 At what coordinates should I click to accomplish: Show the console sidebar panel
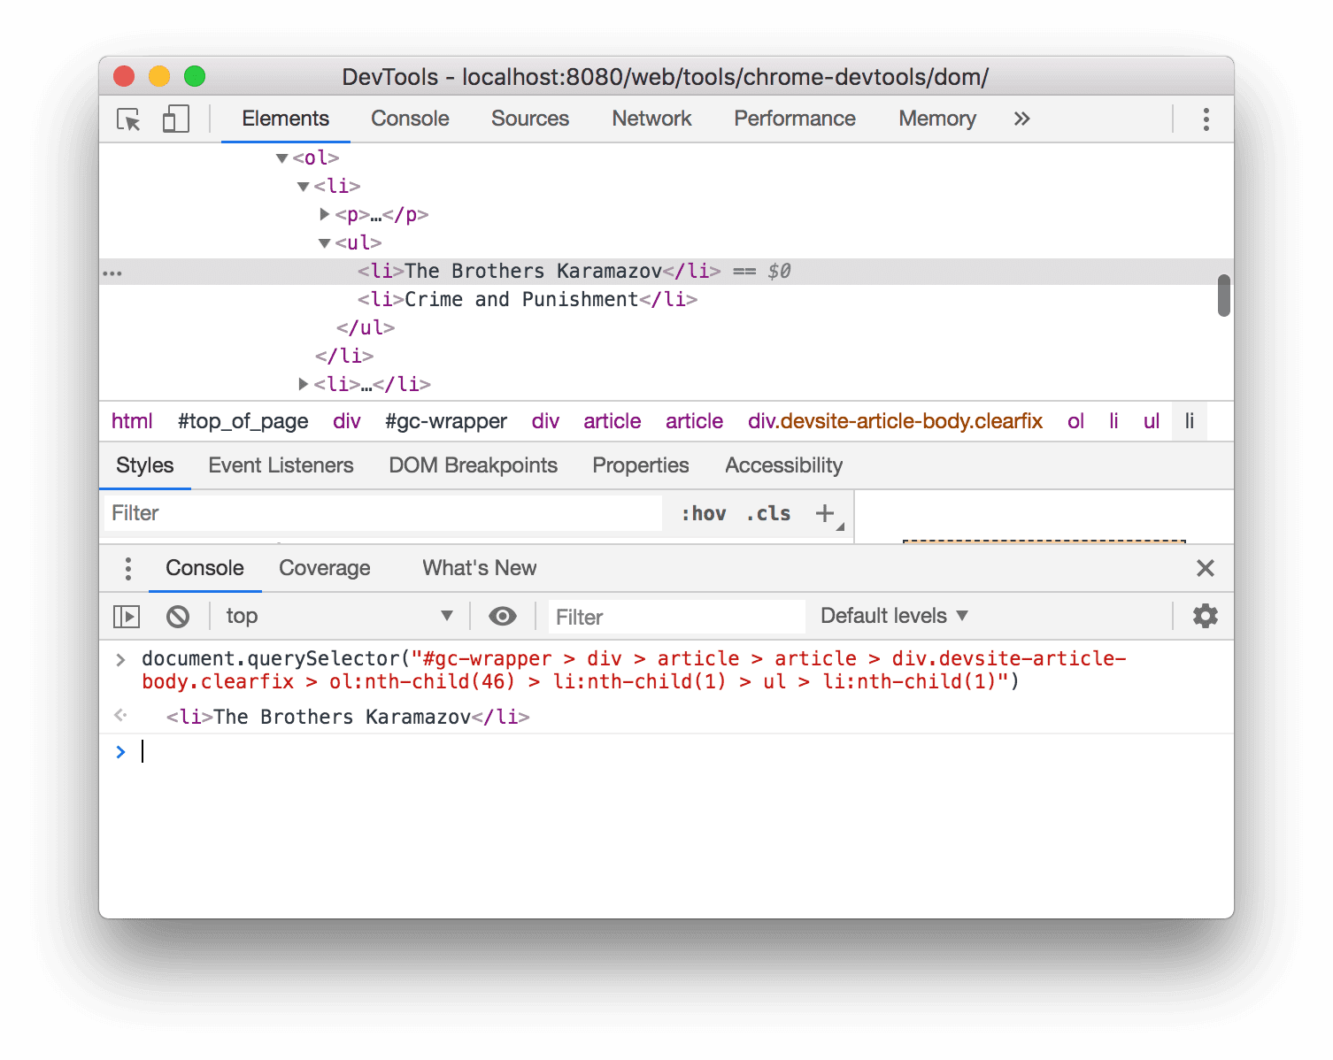pyautogui.click(x=126, y=616)
